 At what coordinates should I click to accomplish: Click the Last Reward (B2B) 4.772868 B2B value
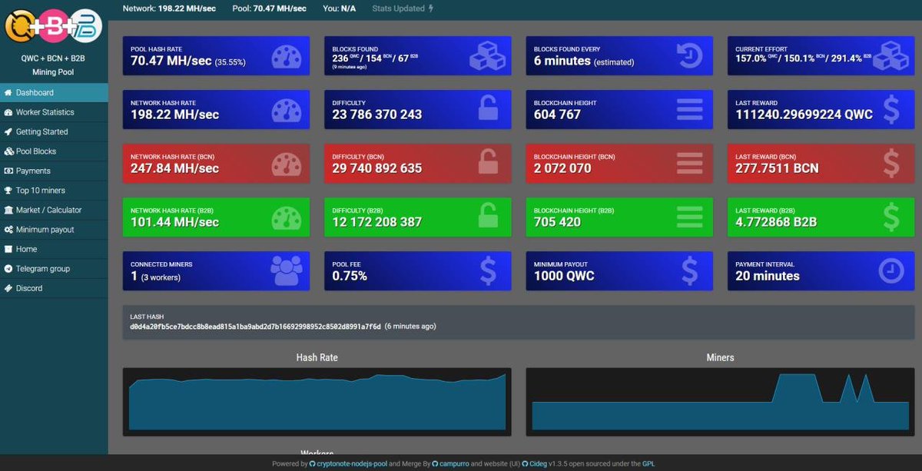776,222
